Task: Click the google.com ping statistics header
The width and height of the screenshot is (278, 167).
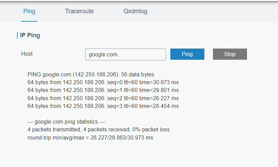Action: (x=66, y=122)
